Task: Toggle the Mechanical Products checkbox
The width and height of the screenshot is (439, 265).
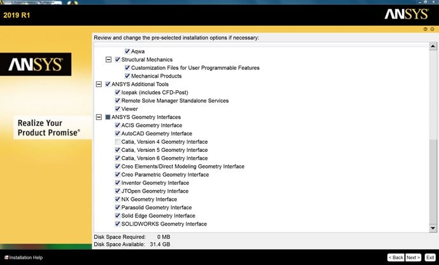Action: click(x=127, y=76)
